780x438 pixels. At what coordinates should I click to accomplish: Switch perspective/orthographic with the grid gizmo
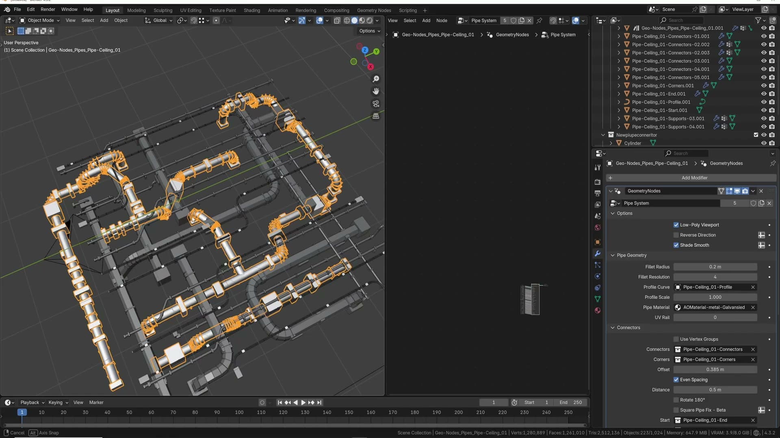pos(376,116)
